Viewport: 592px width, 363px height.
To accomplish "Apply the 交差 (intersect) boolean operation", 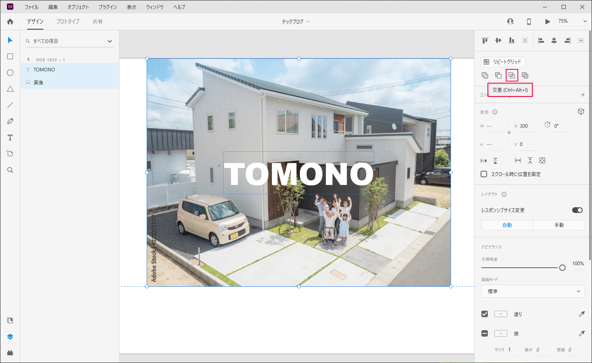I will (512, 75).
